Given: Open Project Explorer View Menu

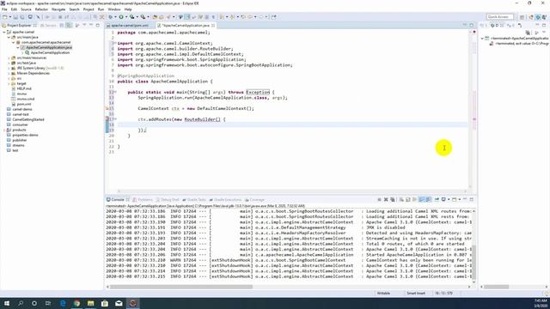Looking at the screenshot, I should [x=84, y=25].
